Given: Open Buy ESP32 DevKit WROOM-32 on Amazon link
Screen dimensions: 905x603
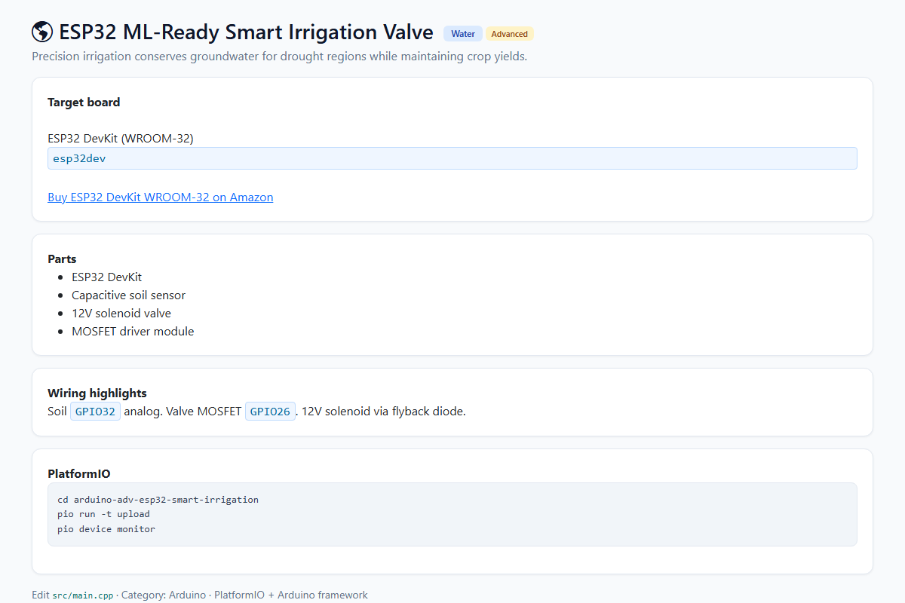Looking at the screenshot, I should [161, 197].
